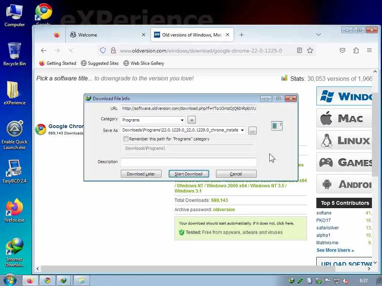Select the Recycle Bin desktop icon
This screenshot has height=286, width=382.
click(15, 54)
